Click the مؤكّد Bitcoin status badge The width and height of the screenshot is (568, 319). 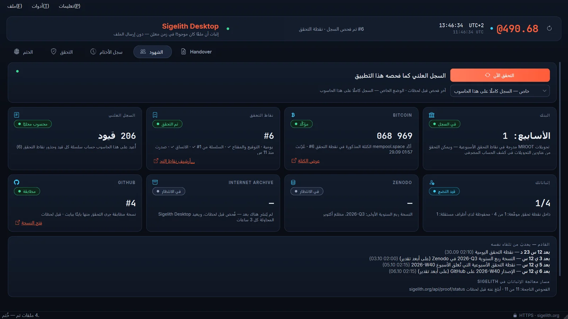(301, 124)
